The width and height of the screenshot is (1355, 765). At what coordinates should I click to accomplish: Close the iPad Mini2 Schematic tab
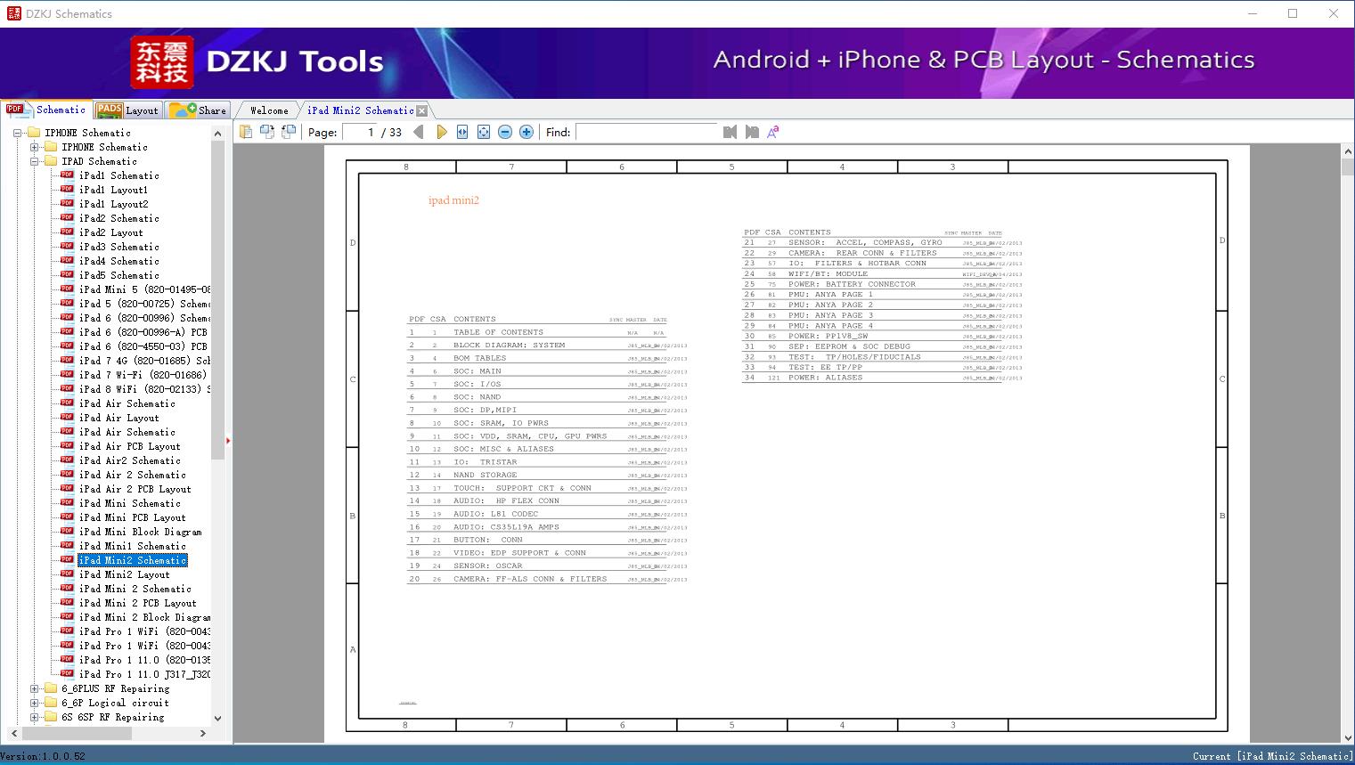tap(422, 110)
